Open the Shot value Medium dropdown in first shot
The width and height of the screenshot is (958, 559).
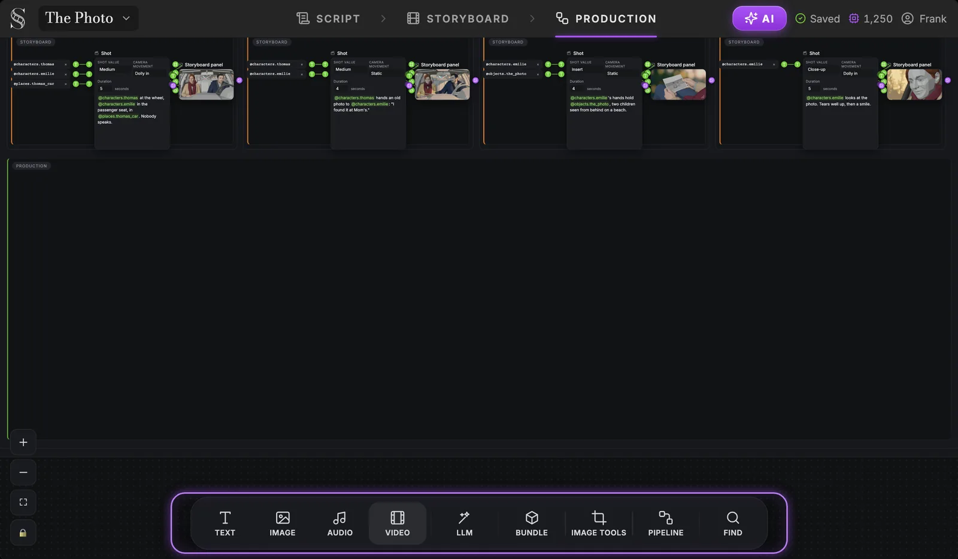click(x=113, y=69)
